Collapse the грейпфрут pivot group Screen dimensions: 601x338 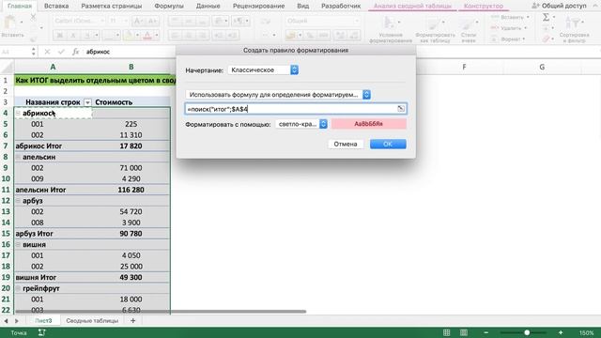click(x=18, y=288)
